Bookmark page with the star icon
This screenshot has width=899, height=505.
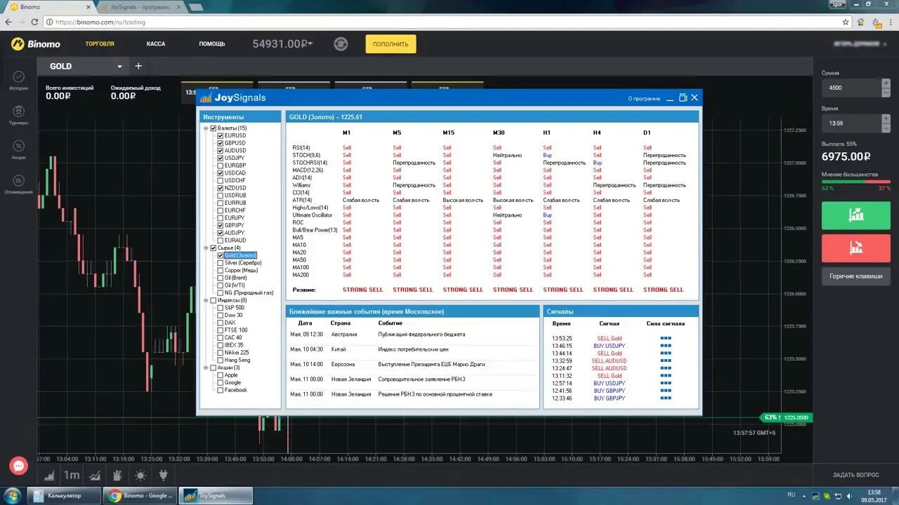(846, 22)
